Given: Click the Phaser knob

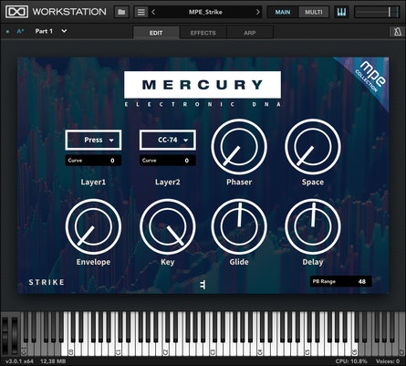Looking at the screenshot, I should (239, 147).
